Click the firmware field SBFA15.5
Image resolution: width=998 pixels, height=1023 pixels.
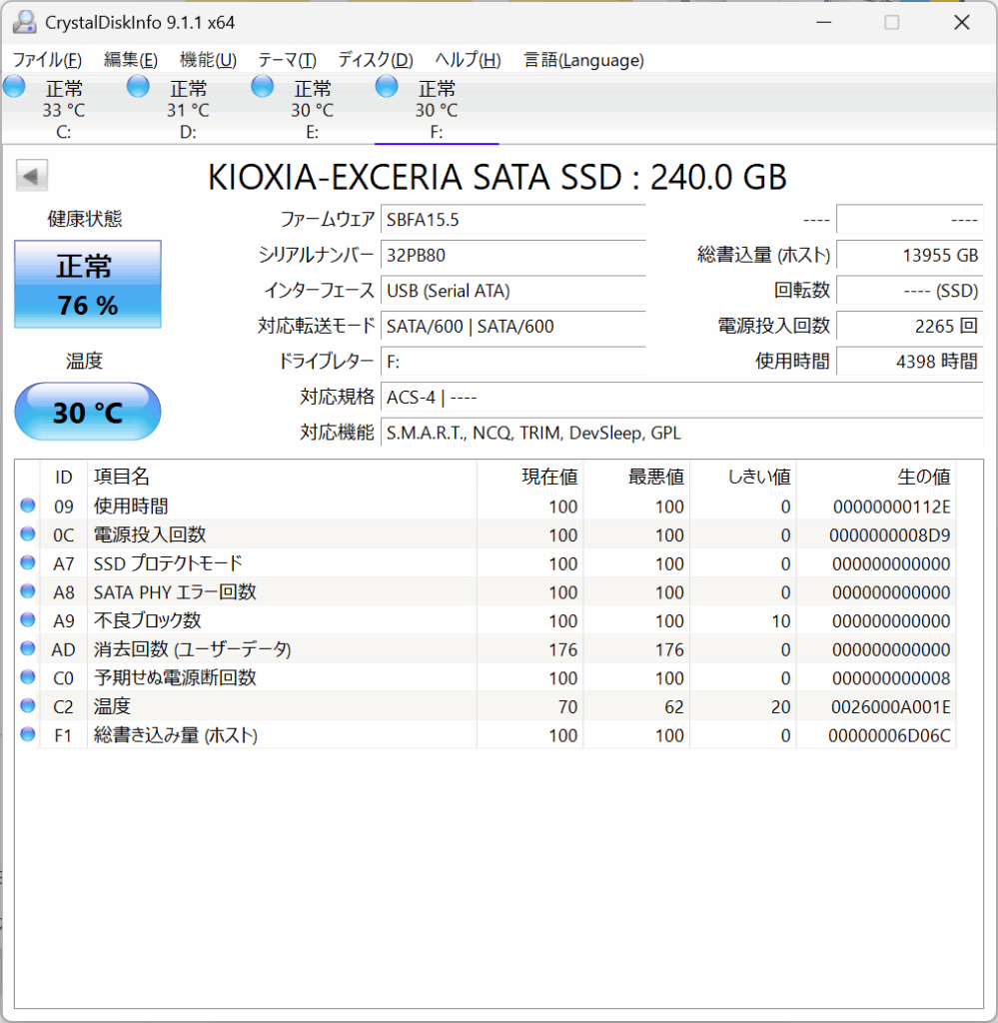pos(513,219)
